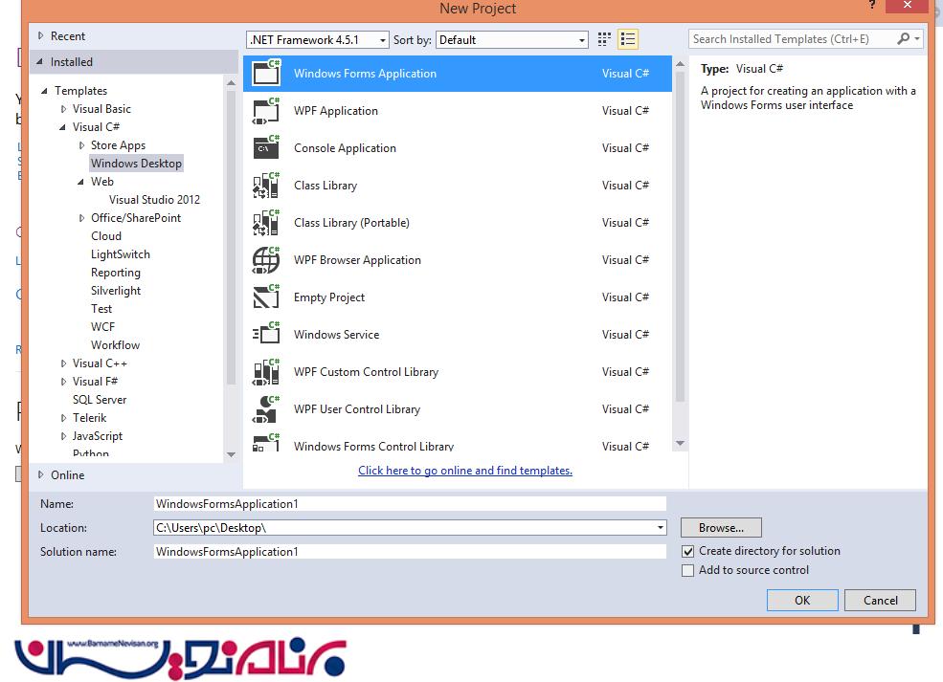Select the Workflow category
Viewport: 943px width, 682px height.
(x=116, y=345)
